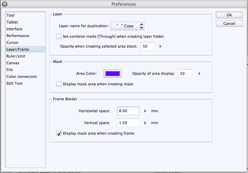Viewport: 248px width, 173px height.
Task: Expand the Vertical space slider arrow
Action: pyautogui.click(x=145, y=123)
